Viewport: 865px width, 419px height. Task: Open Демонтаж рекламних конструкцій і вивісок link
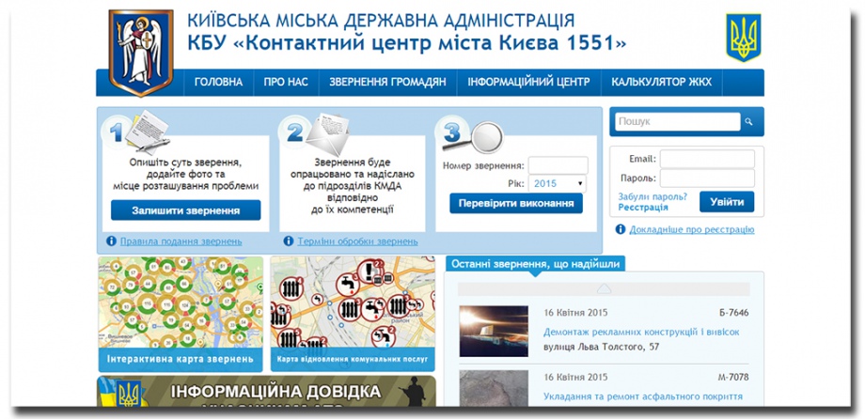pyautogui.click(x=641, y=332)
